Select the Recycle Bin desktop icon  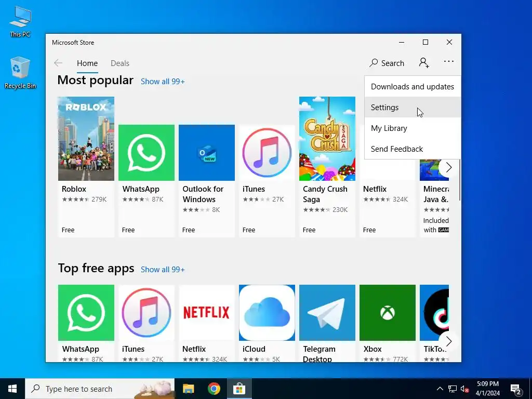click(x=20, y=73)
